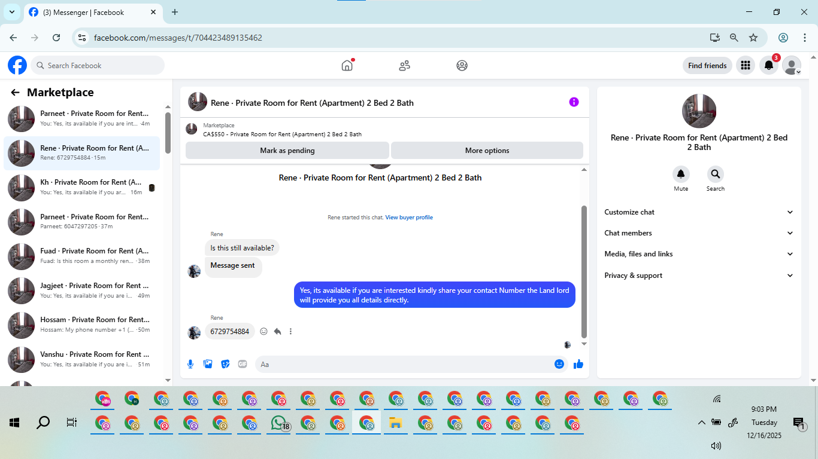Screen dimensions: 818x459
Task: Open the Facebook Home feed icon
Action: (347, 65)
